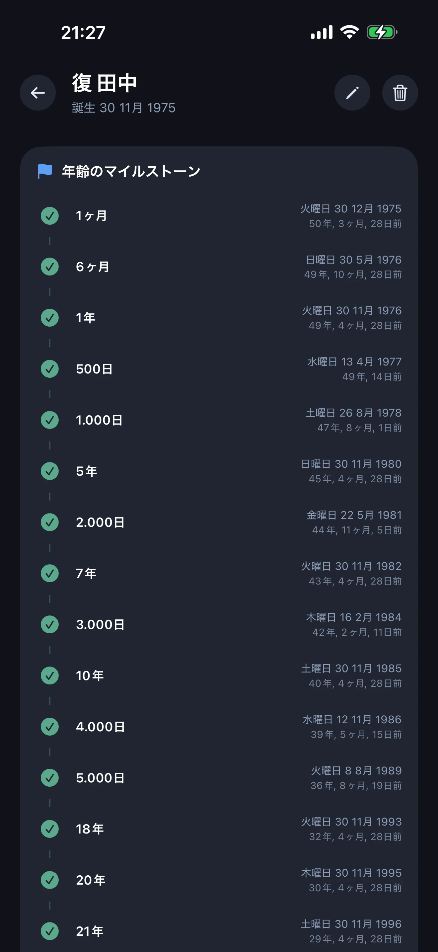Tap the cellular signal bars
The image size is (438, 952).
321,32
